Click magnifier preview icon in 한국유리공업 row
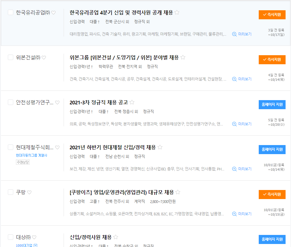The width and height of the screenshot is (291, 247). pyautogui.click(x=234, y=34)
